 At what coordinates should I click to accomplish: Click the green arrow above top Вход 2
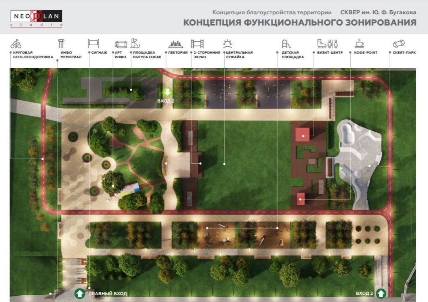(167, 93)
